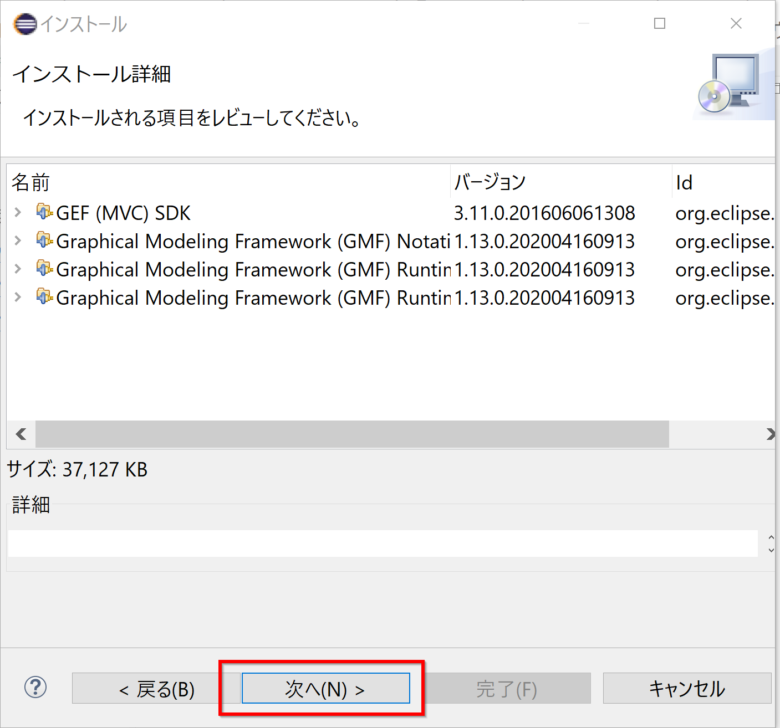Click the バージョン column header
This screenshot has height=728, width=780.
(561, 182)
